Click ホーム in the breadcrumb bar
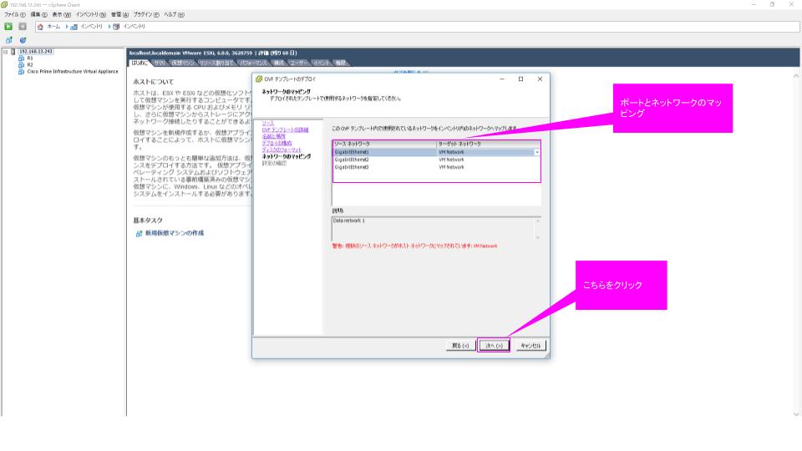The height and width of the screenshot is (451, 802). [53, 27]
